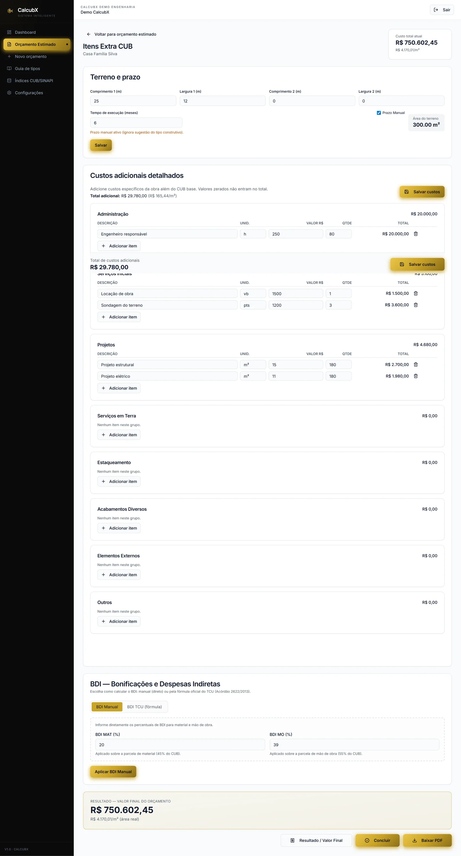The image size is (461, 856).
Task: Remove the Sondagem do terreno item
Action: tap(415, 305)
